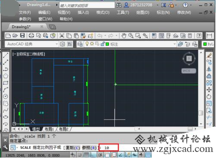Open Plot Preview from the toolbar

38,35
